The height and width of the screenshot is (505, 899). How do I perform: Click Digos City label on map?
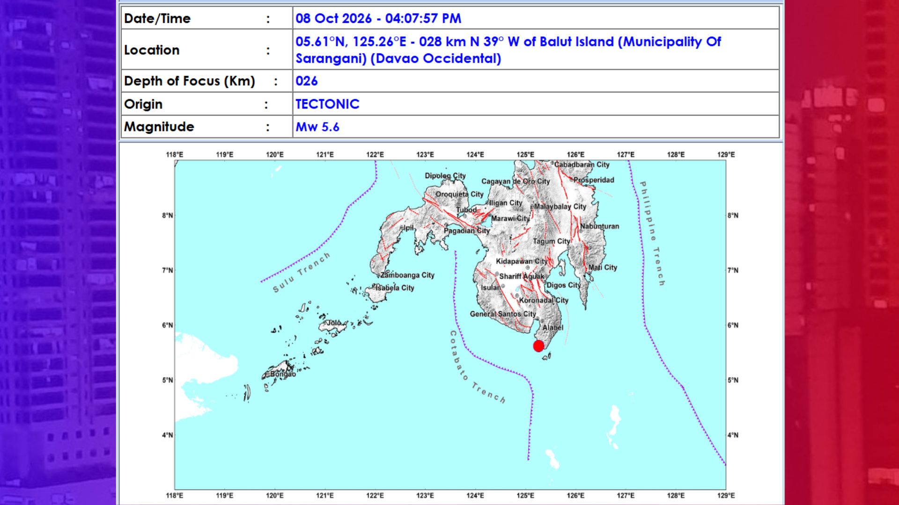point(564,285)
